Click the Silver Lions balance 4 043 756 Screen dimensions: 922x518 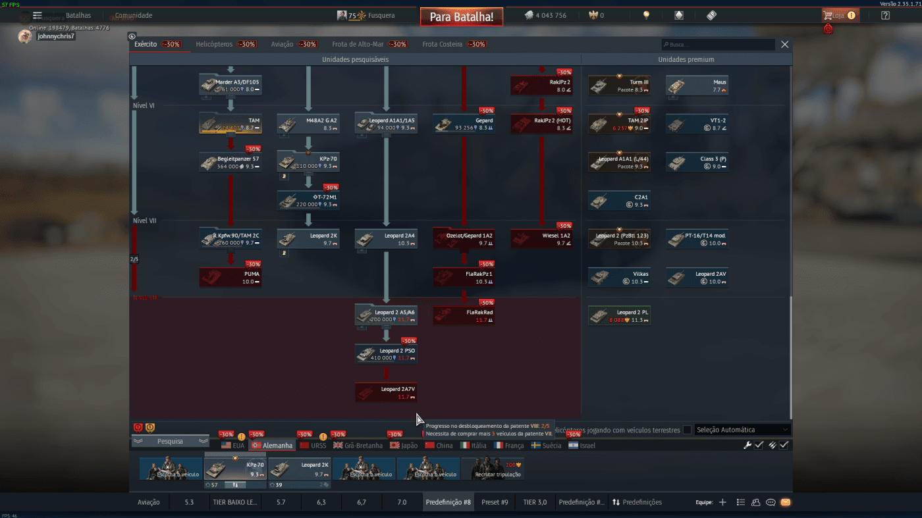tap(545, 15)
